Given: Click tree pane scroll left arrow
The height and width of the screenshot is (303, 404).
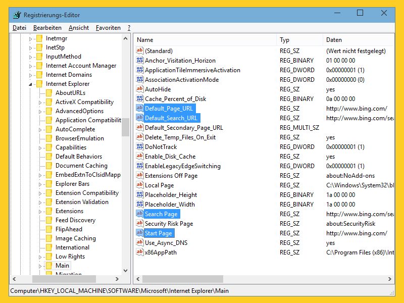Looking at the screenshot, I should (x=14, y=279).
